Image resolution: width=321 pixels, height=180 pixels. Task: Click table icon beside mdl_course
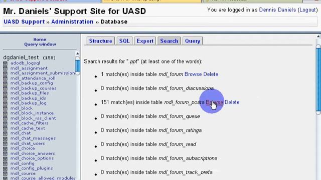pyautogui.click(x=6, y=173)
